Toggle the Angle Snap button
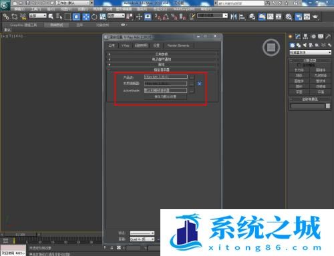 166,17
